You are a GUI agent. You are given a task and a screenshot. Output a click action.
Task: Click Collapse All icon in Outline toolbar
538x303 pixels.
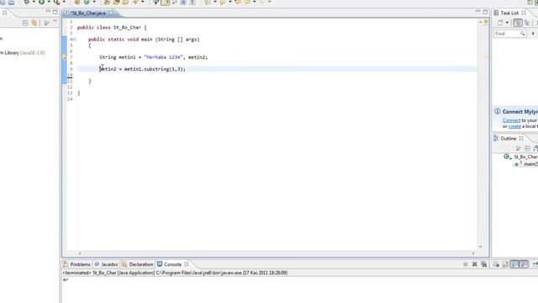click(528, 148)
